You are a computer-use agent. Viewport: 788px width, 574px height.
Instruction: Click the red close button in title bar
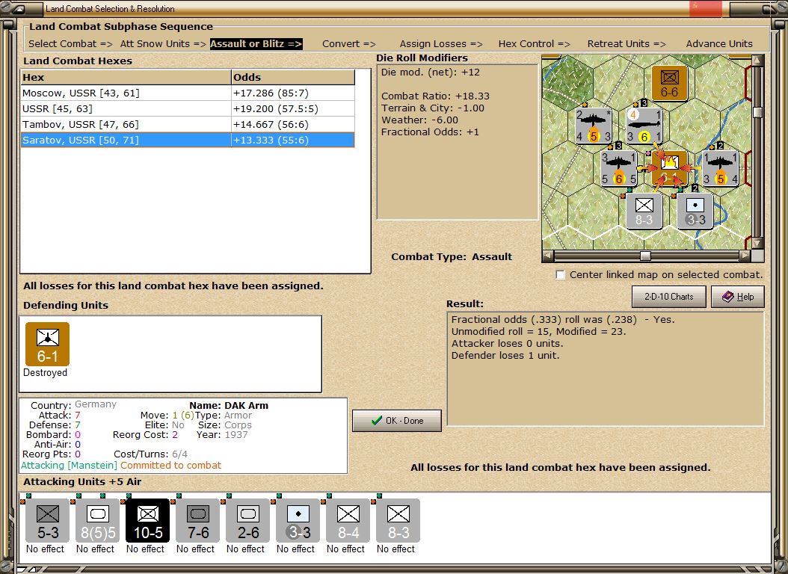(x=705, y=9)
